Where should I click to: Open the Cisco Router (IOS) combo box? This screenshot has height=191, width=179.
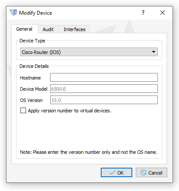[89, 52]
